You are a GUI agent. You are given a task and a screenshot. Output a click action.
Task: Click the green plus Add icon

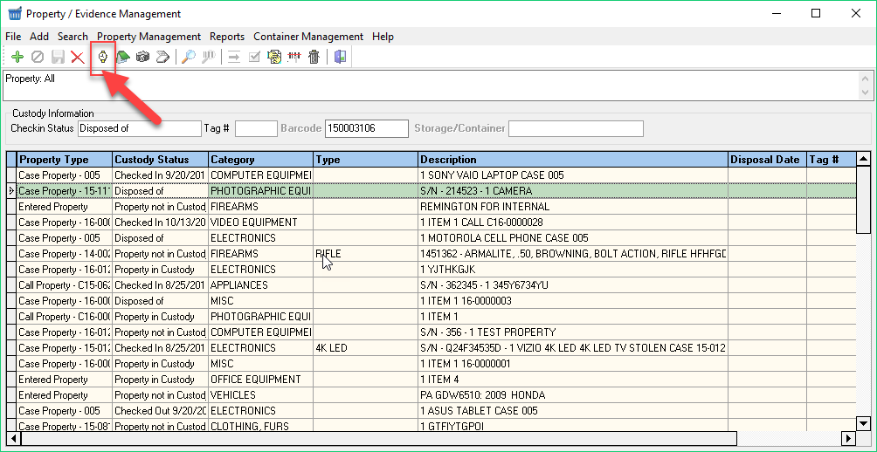coord(17,58)
